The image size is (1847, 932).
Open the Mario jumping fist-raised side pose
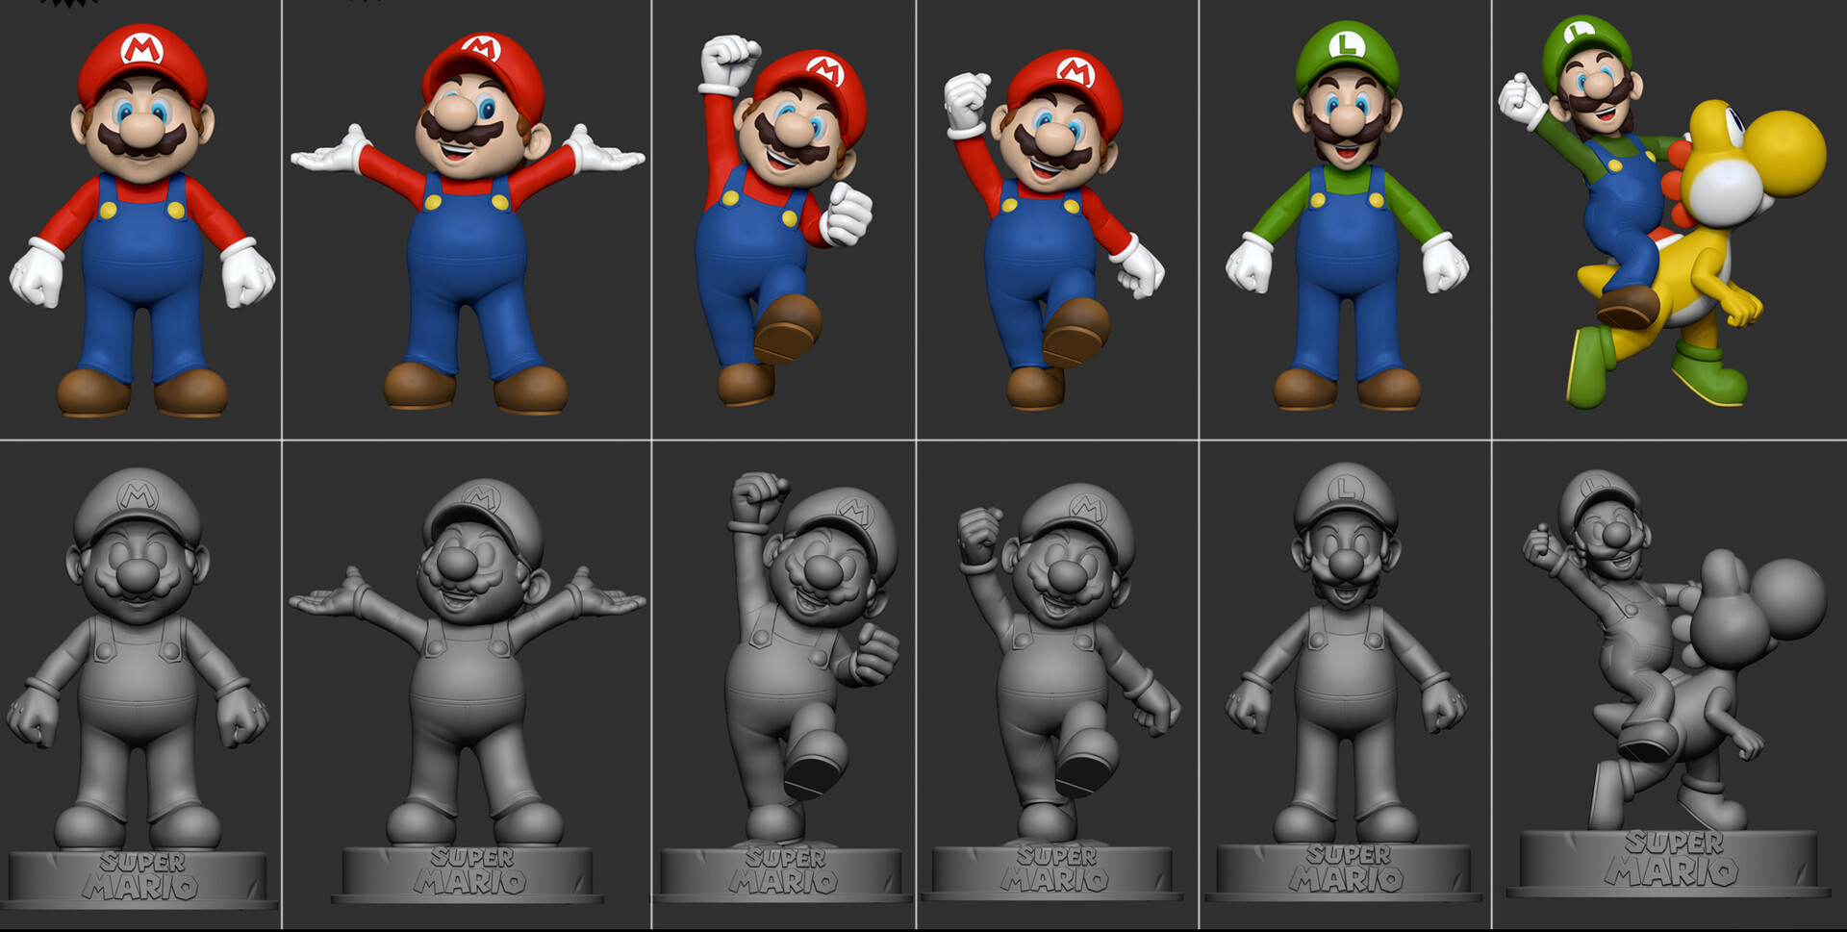tap(789, 221)
